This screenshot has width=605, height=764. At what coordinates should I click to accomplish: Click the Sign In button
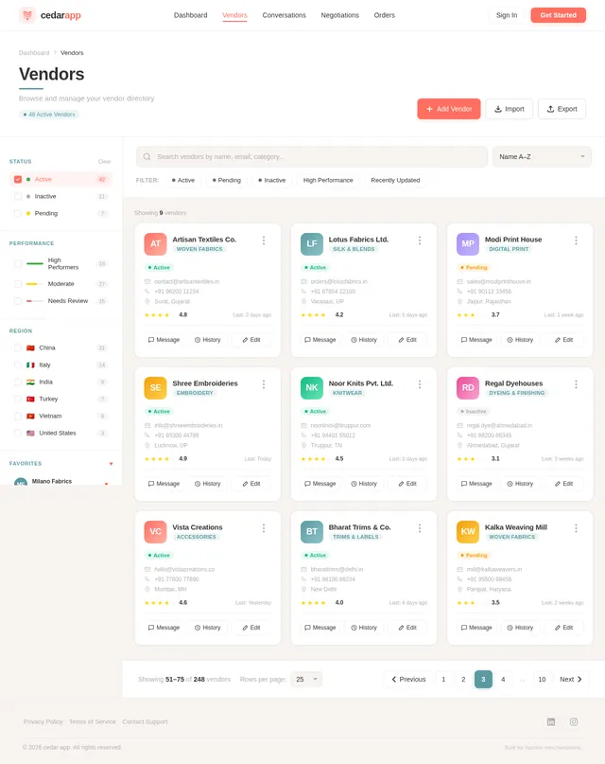[x=507, y=15]
